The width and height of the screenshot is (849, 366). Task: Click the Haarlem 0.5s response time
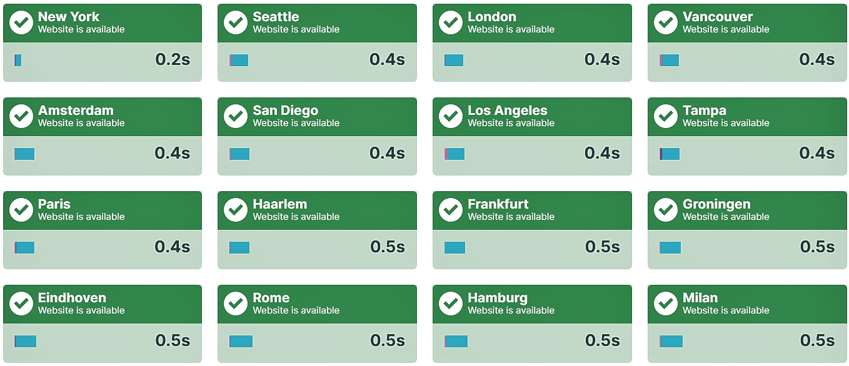click(387, 247)
